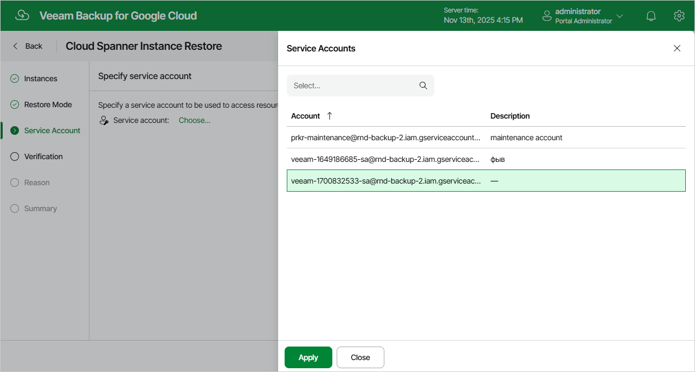Click the Verification step circle icon

pyautogui.click(x=15, y=156)
